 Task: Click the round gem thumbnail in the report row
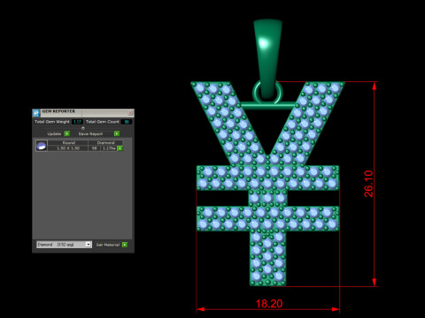pos(42,146)
